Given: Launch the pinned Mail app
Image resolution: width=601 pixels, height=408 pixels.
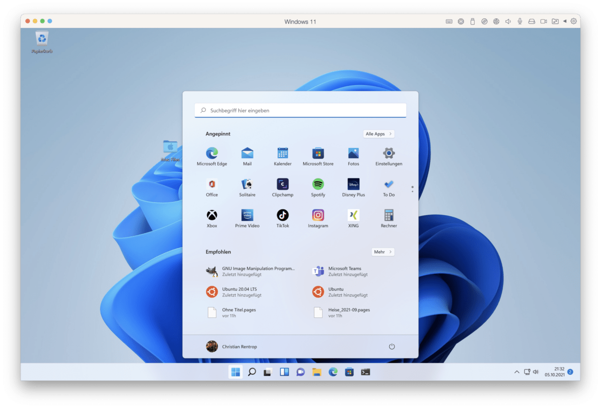Looking at the screenshot, I should (247, 156).
